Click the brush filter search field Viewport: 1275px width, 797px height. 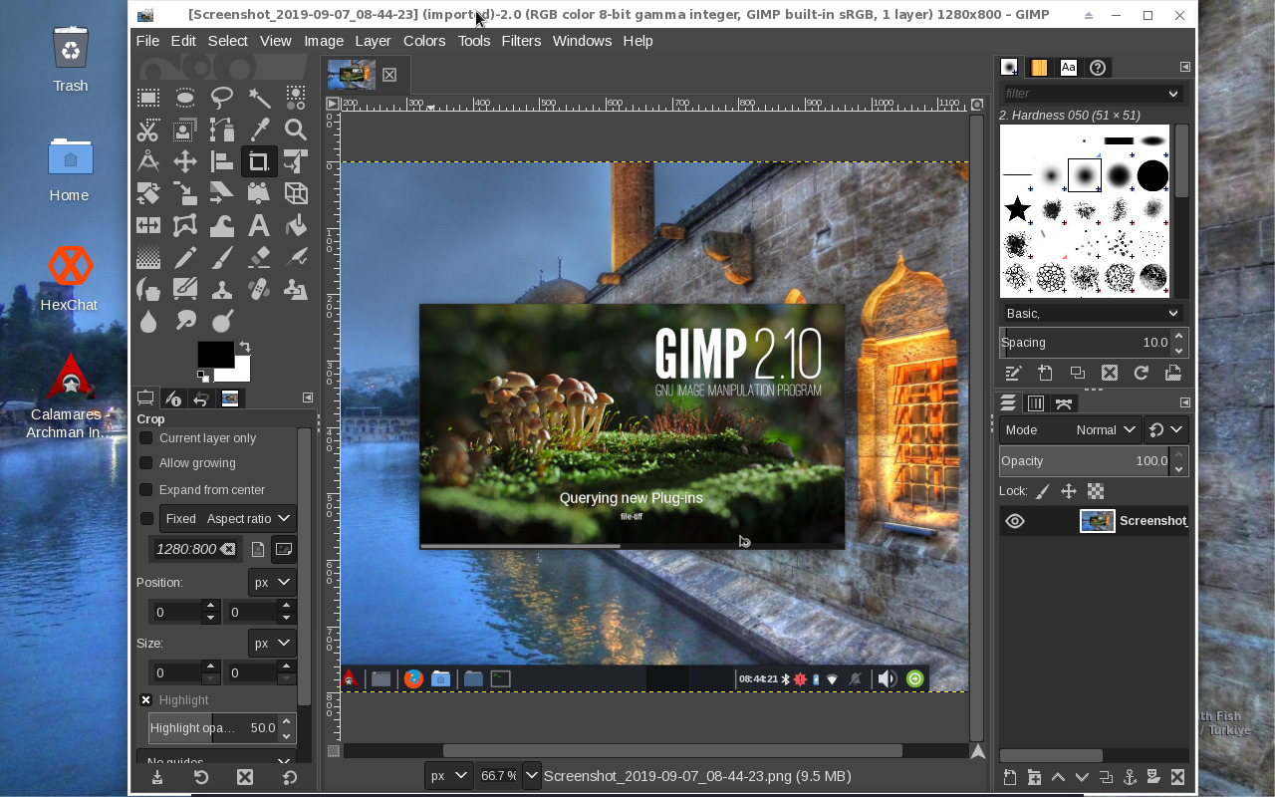click(x=1081, y=94)
